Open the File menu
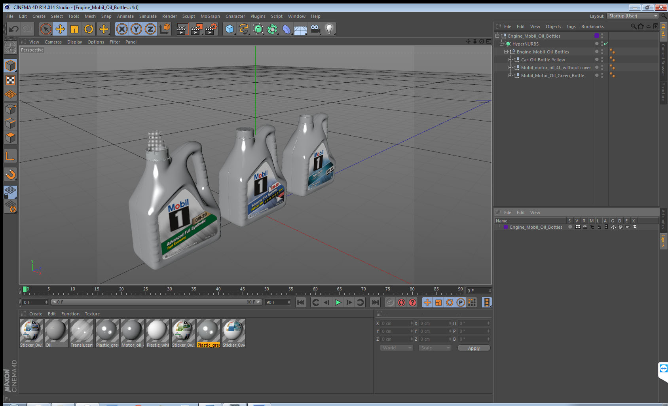Image resolution: width=668 pixels, height=406 pixels. pyautogui.click(x=10, y=16)
